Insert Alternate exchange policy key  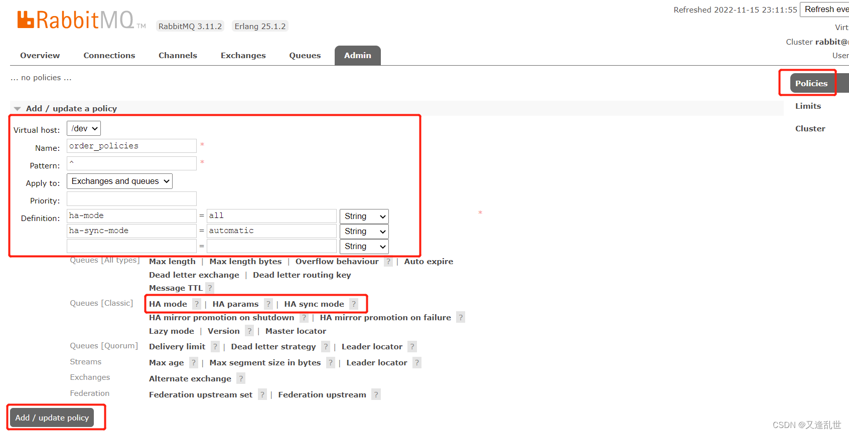tap(190, 379)
